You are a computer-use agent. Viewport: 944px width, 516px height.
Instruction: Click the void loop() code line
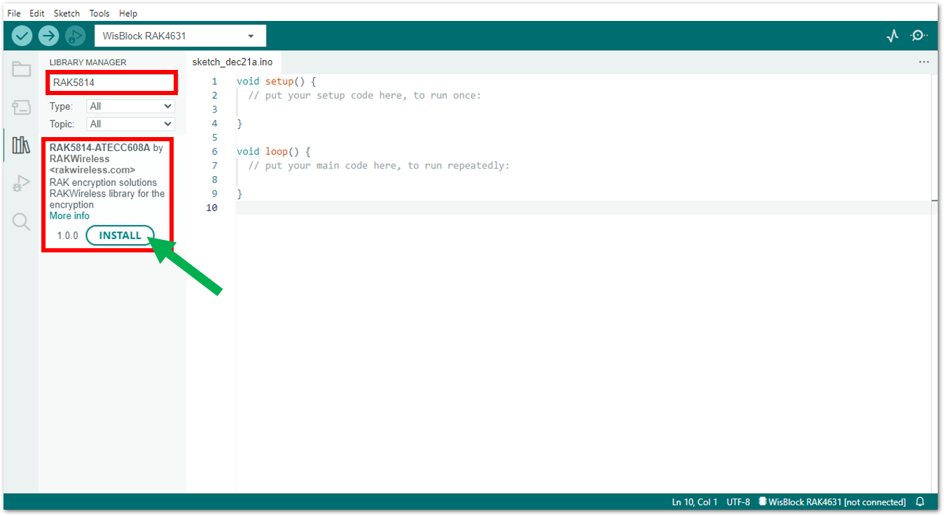[x=273, y=151]
